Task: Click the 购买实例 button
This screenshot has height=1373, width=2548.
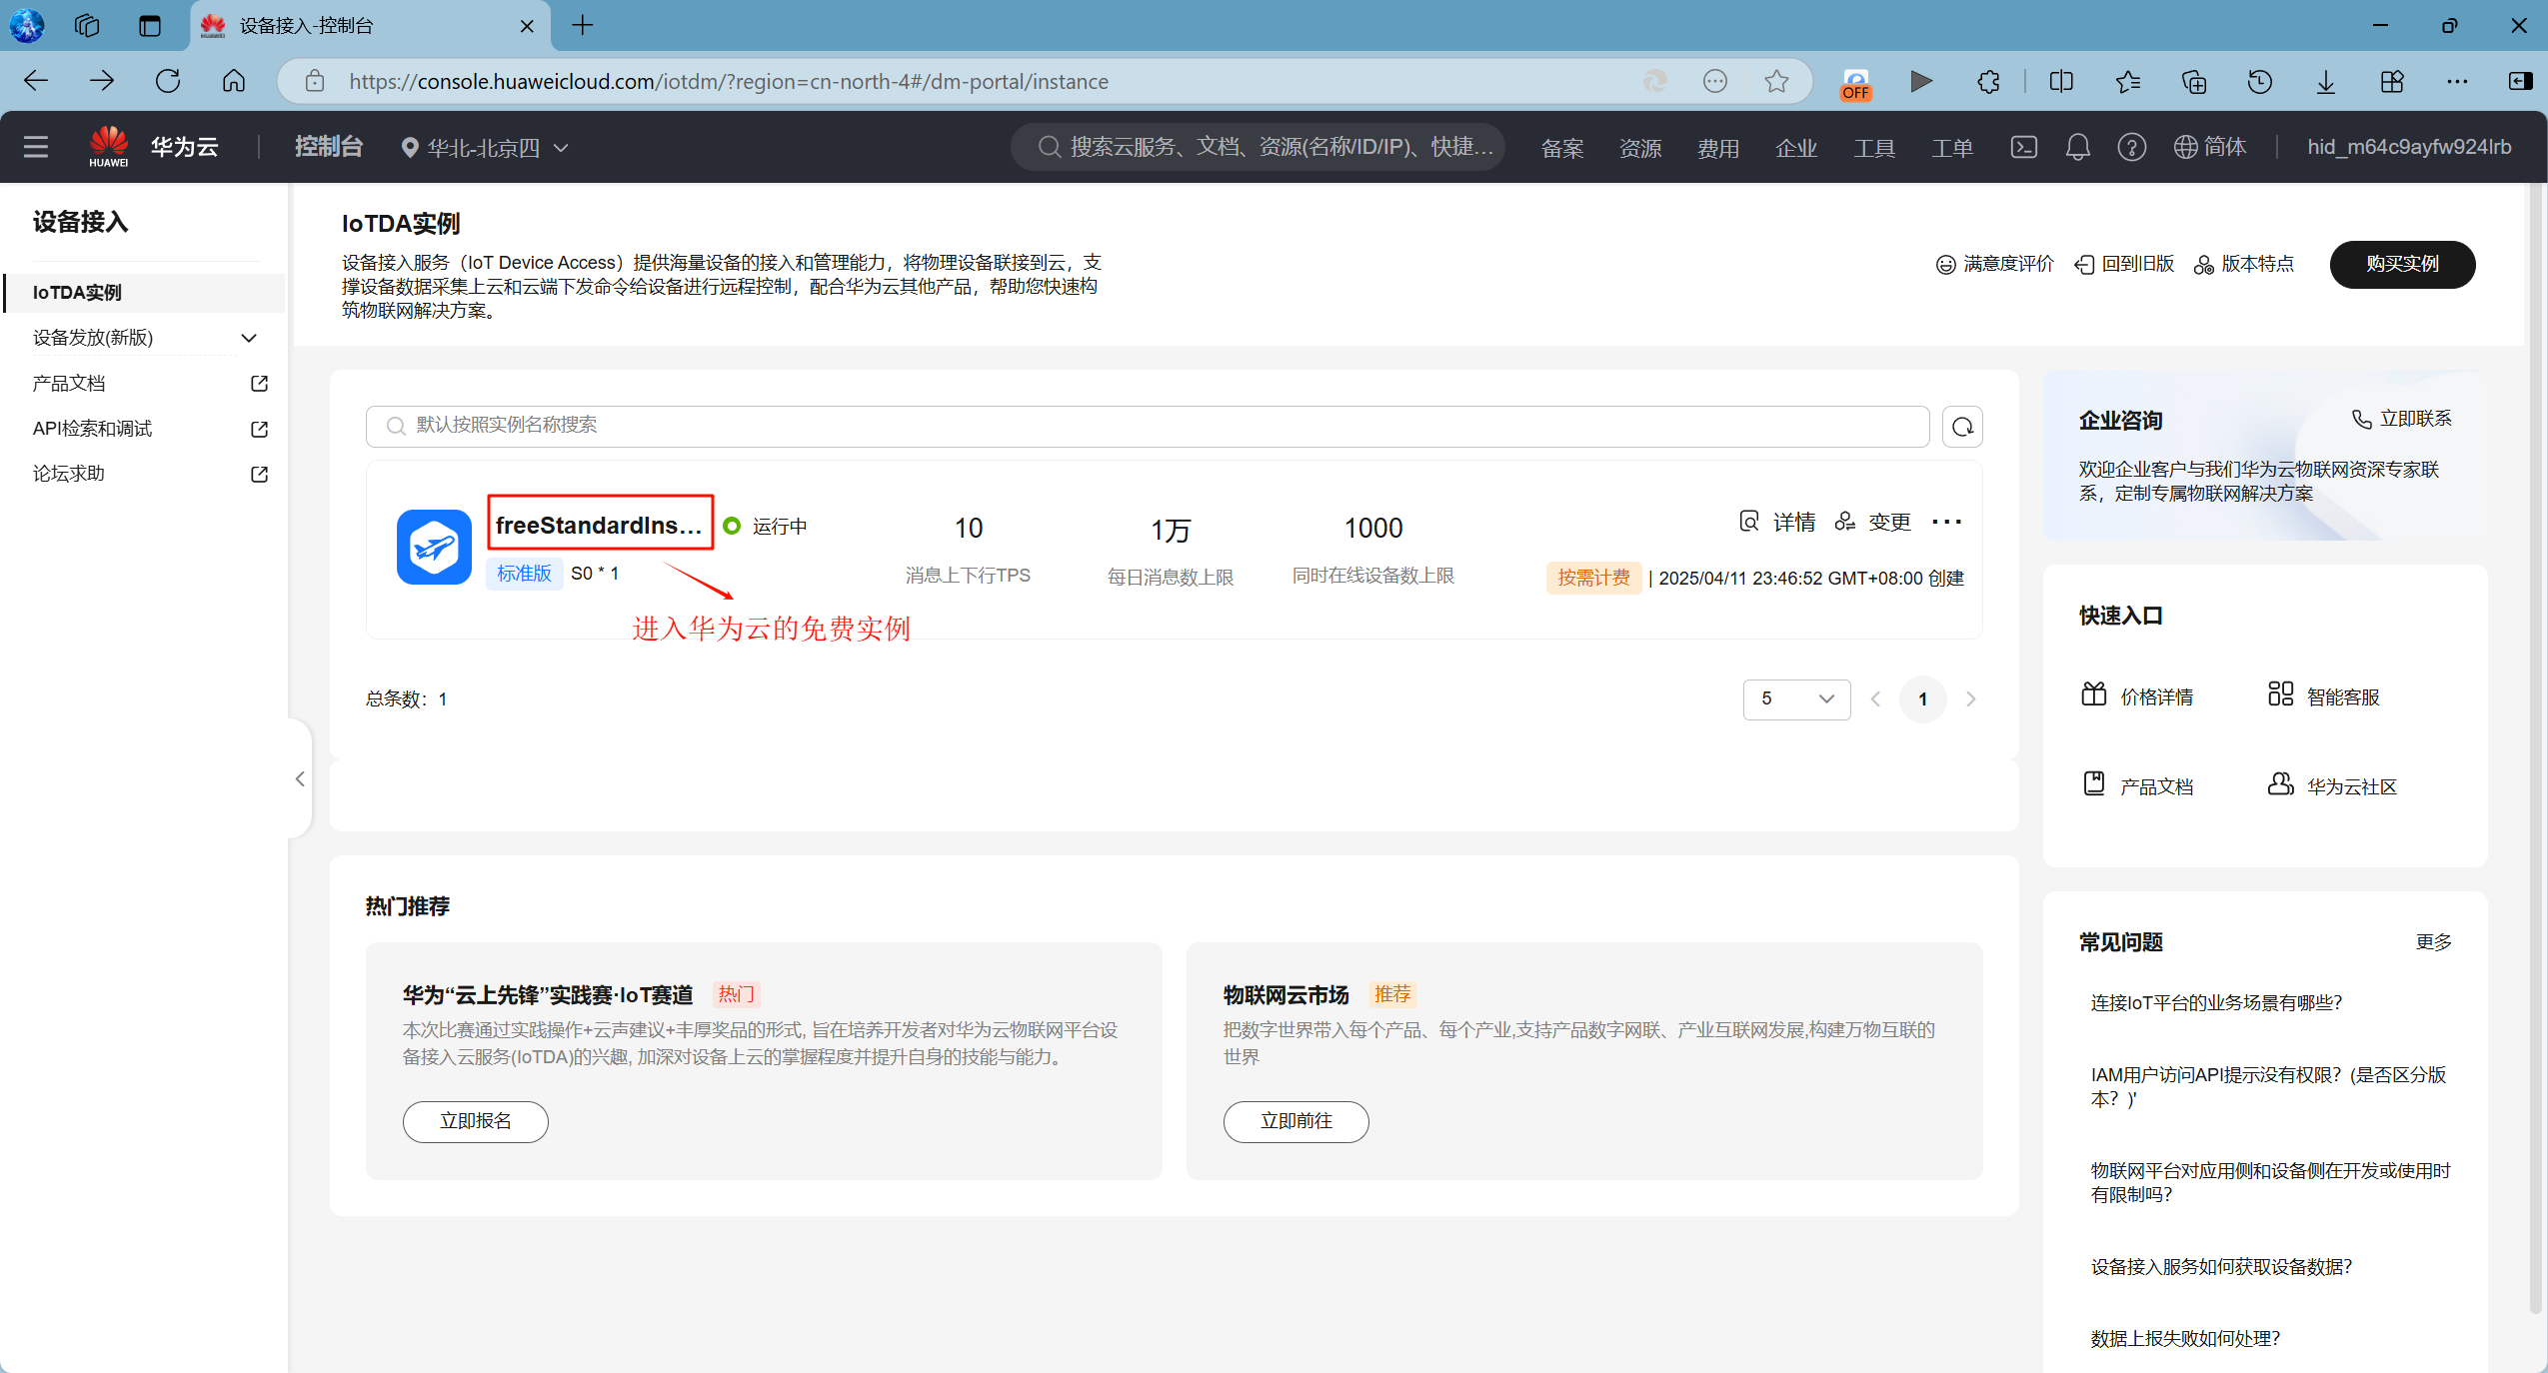Action: 2401,264
